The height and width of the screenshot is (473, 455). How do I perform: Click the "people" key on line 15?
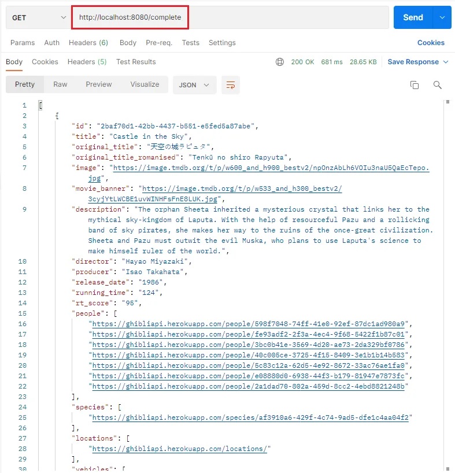[x=88, y=313]
